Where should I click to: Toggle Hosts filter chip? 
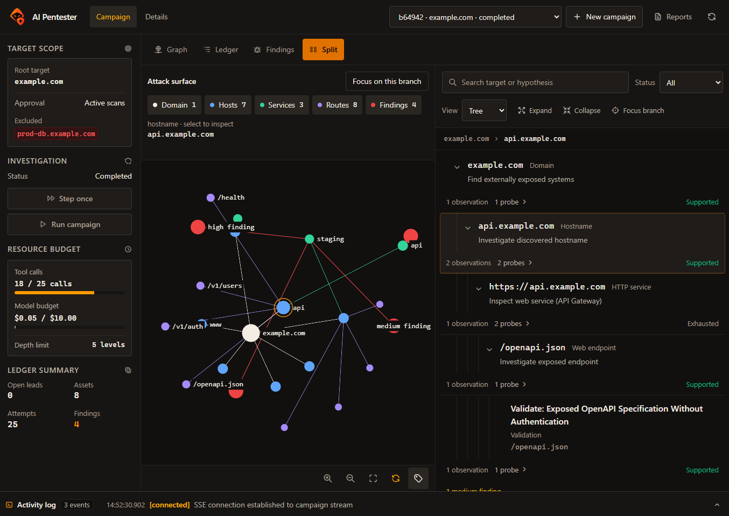click(x=228, y=105)
